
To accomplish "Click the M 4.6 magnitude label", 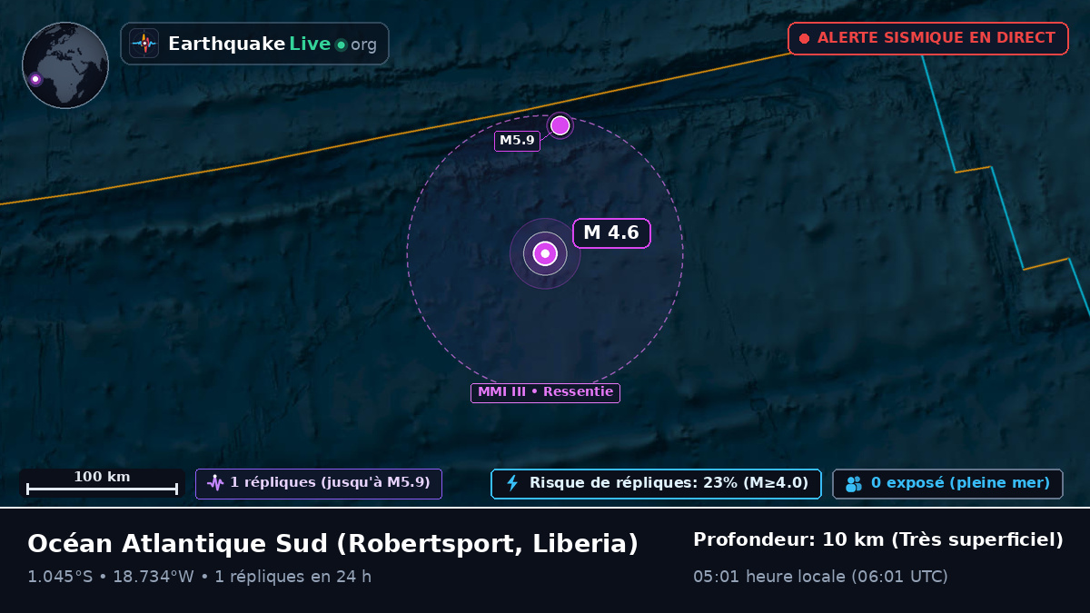I will (x=611, y=232).
